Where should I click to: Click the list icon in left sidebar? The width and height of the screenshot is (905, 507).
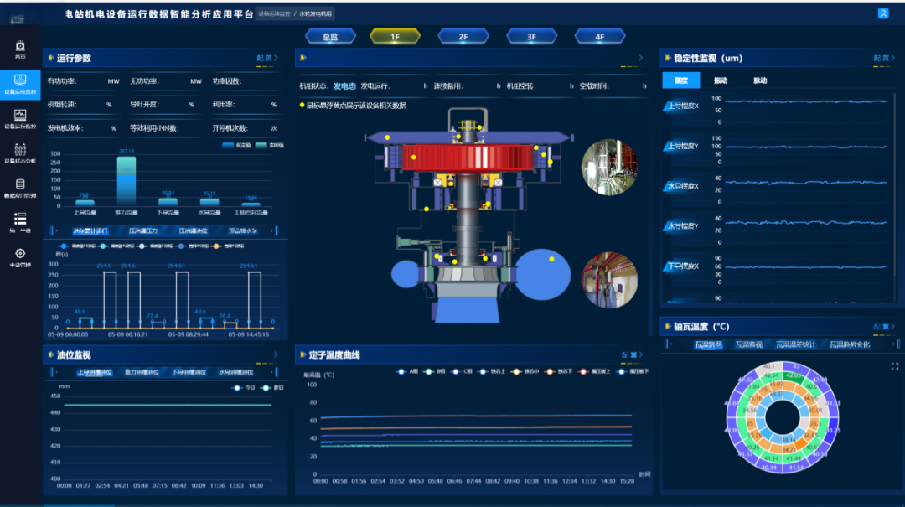pos(20,219)
